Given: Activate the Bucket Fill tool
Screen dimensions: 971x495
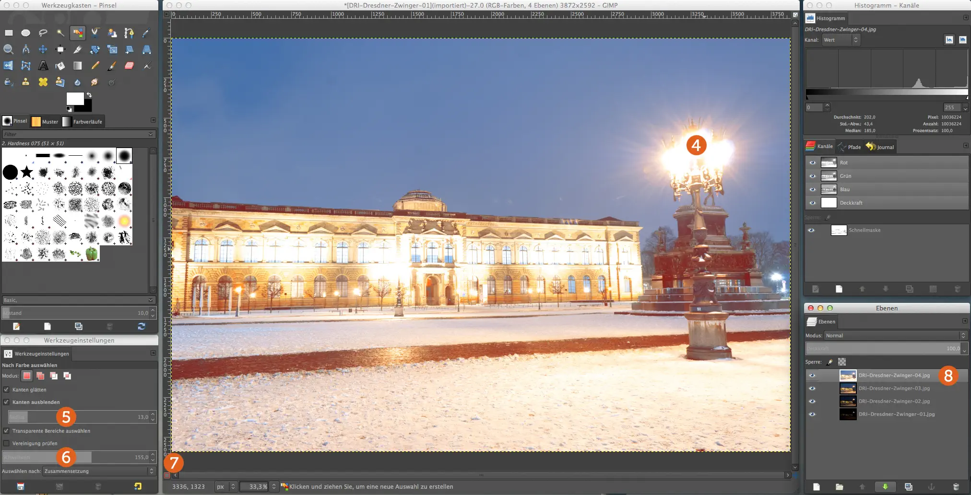Looking at the screenshot, I should (60, 66).
